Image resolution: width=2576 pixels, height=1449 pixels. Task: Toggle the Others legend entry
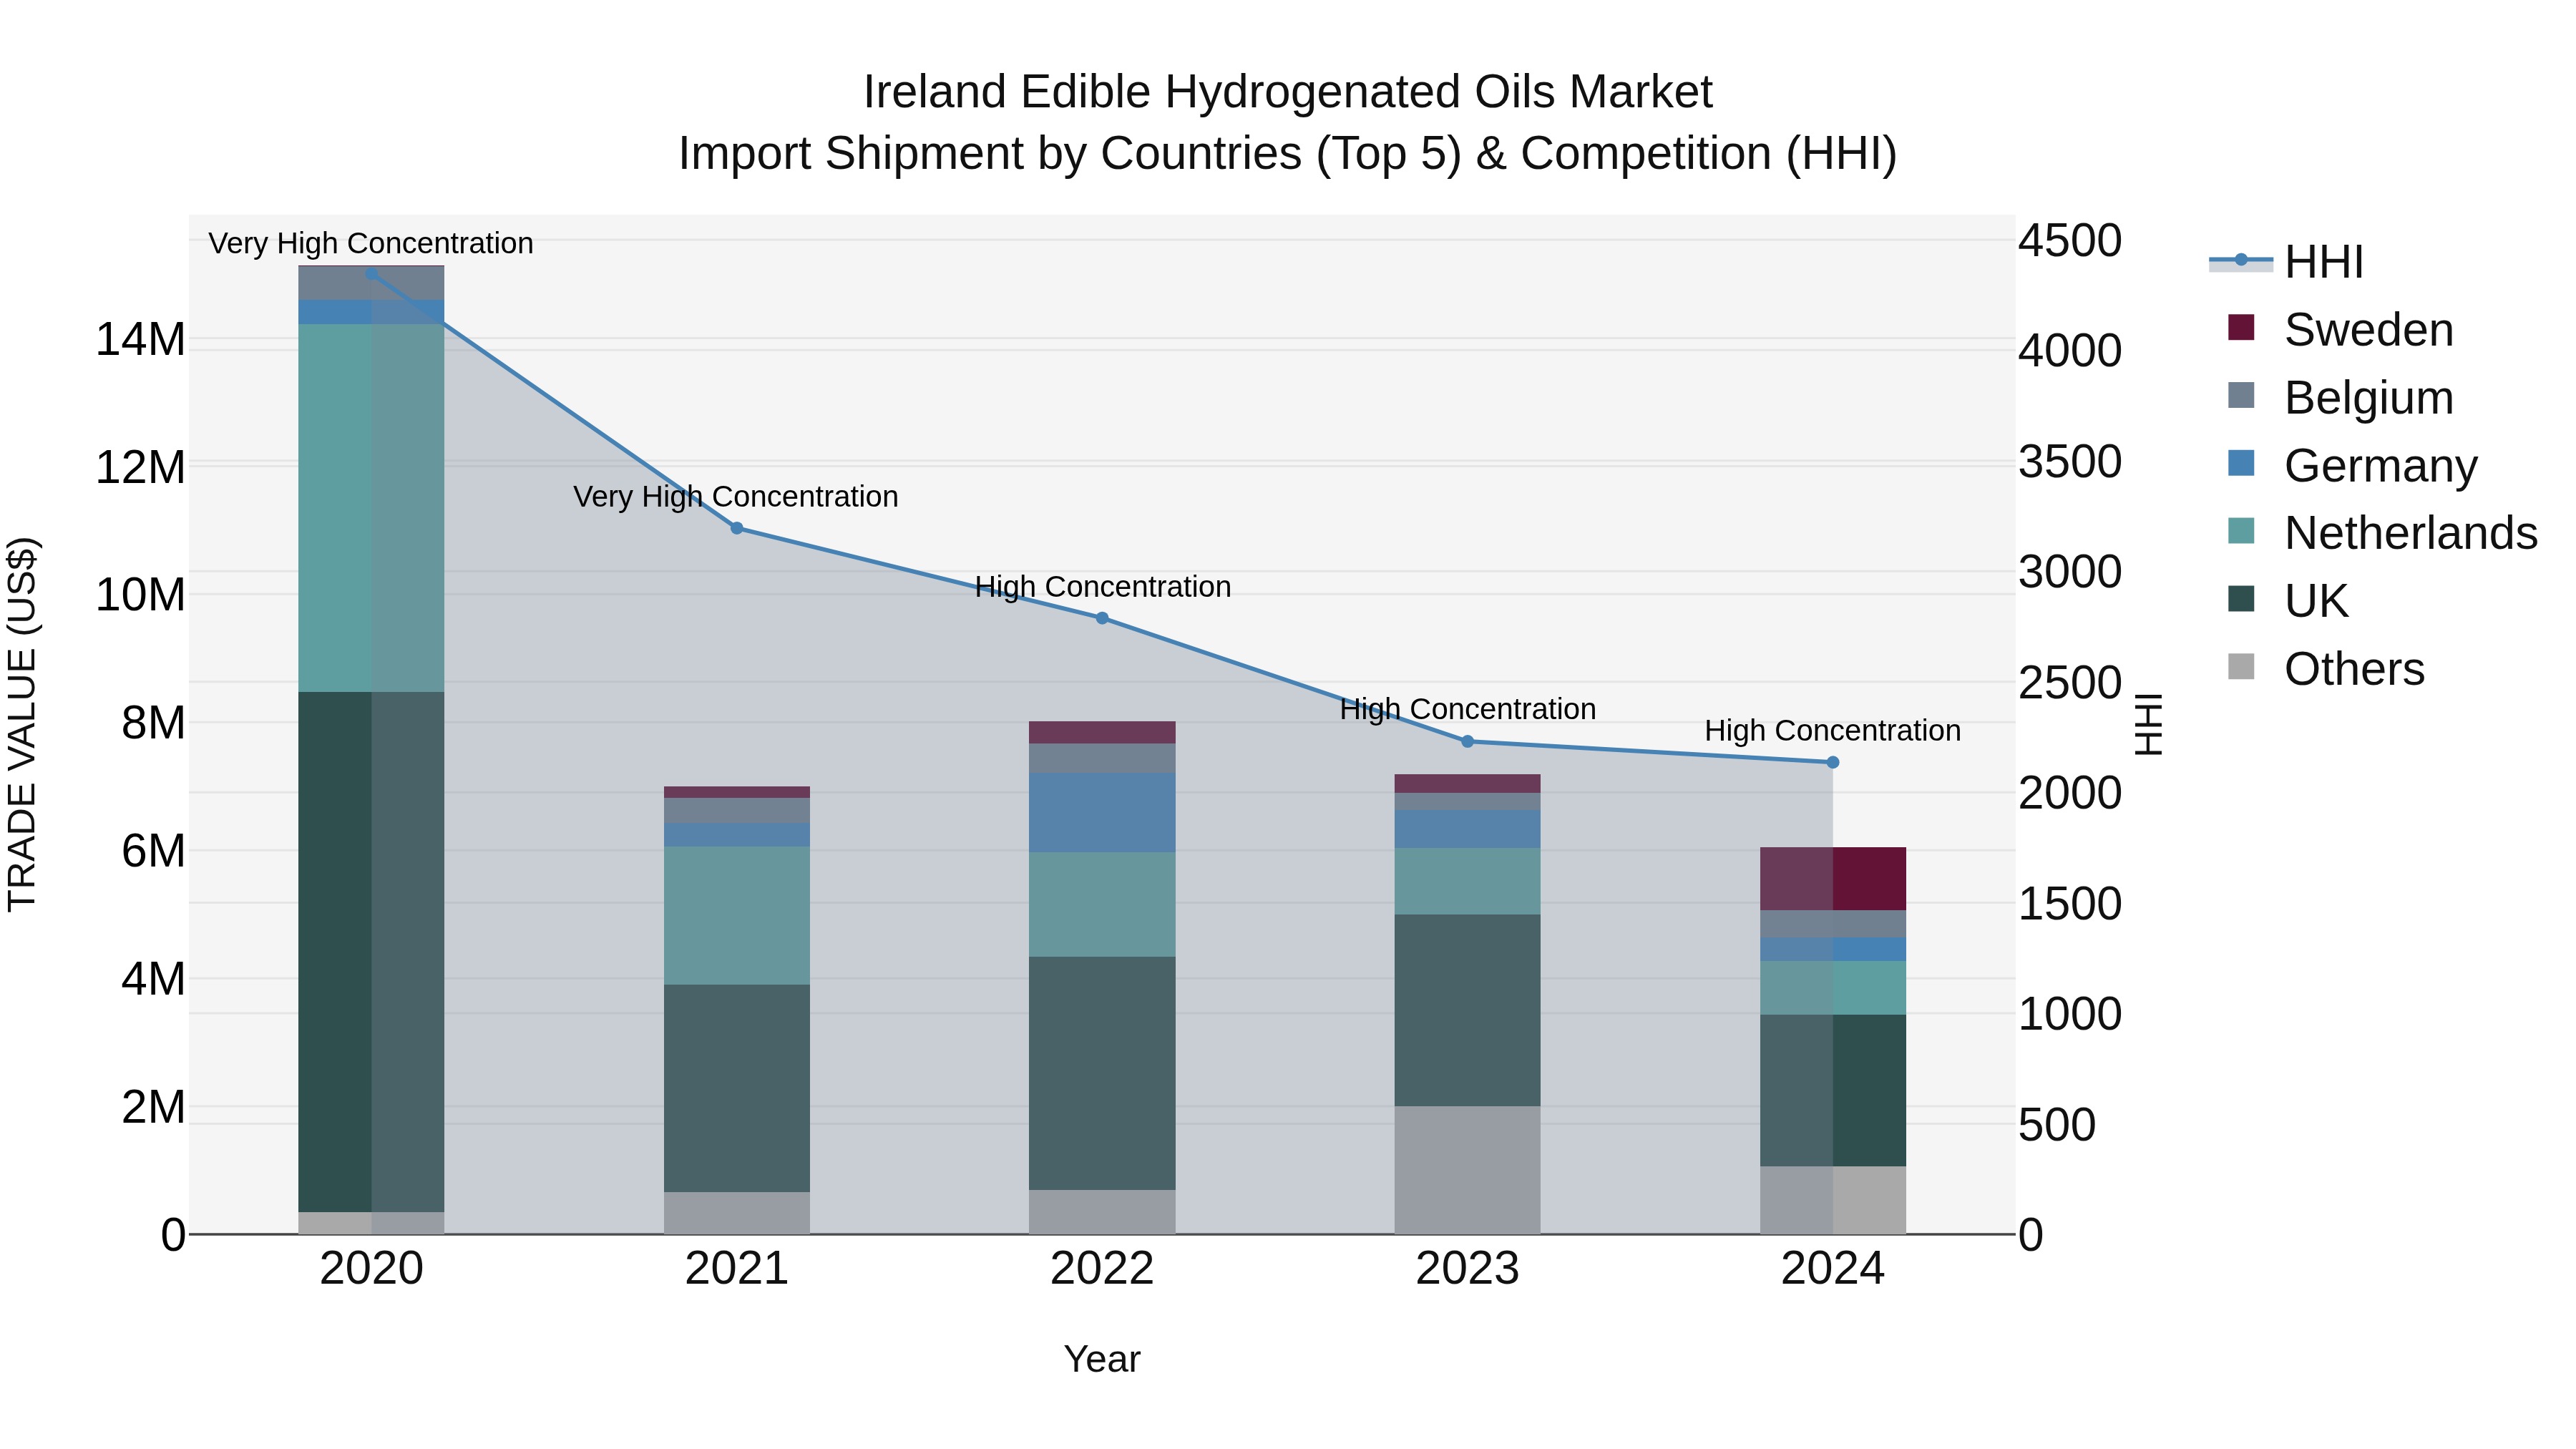[x=2326, y=669]
